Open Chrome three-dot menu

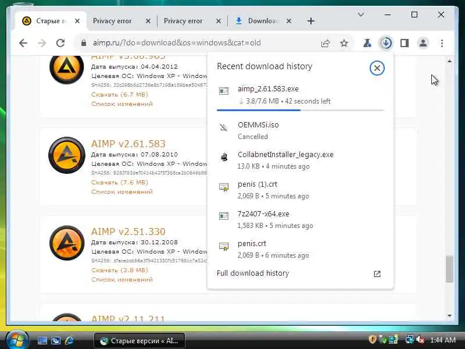click(x=442, y=43)
